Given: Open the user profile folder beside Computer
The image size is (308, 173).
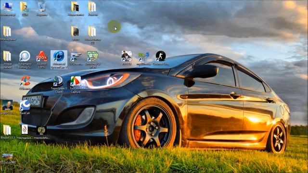Looking at the screenshot, I should [x=25, y=9].
